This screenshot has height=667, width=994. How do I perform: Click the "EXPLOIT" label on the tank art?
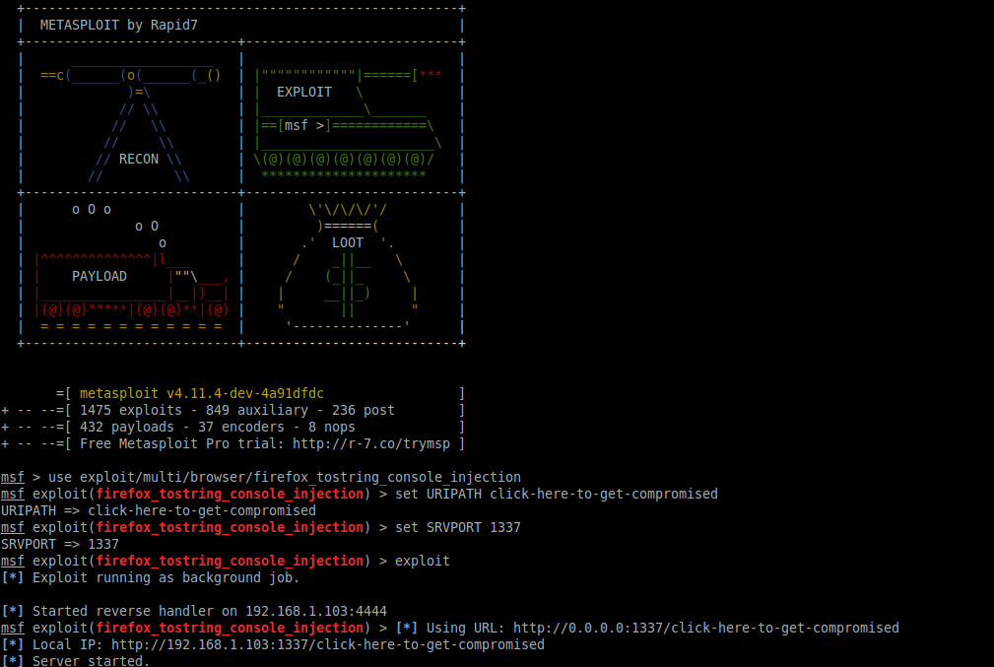304,92
